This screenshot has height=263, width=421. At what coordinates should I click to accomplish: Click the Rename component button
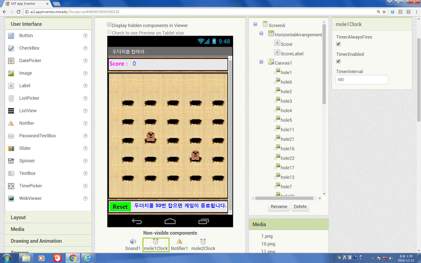(x=279, y=207)
